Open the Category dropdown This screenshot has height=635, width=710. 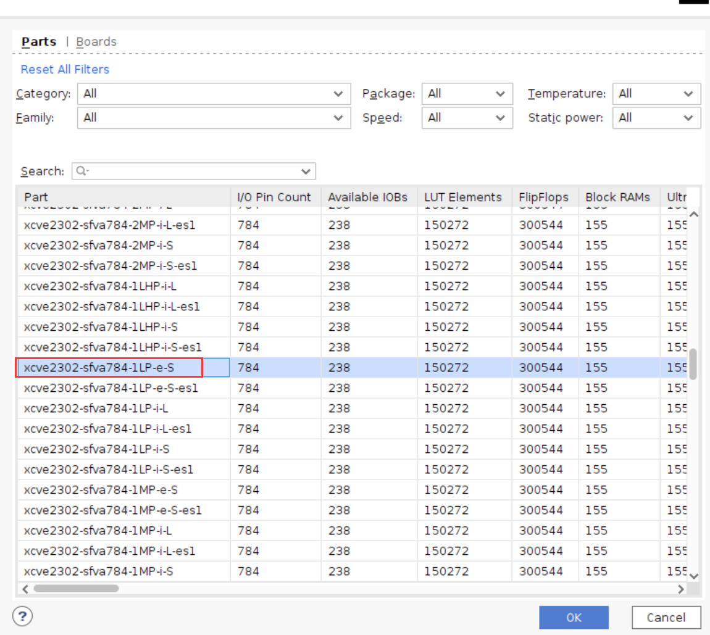tap(214, 94)
